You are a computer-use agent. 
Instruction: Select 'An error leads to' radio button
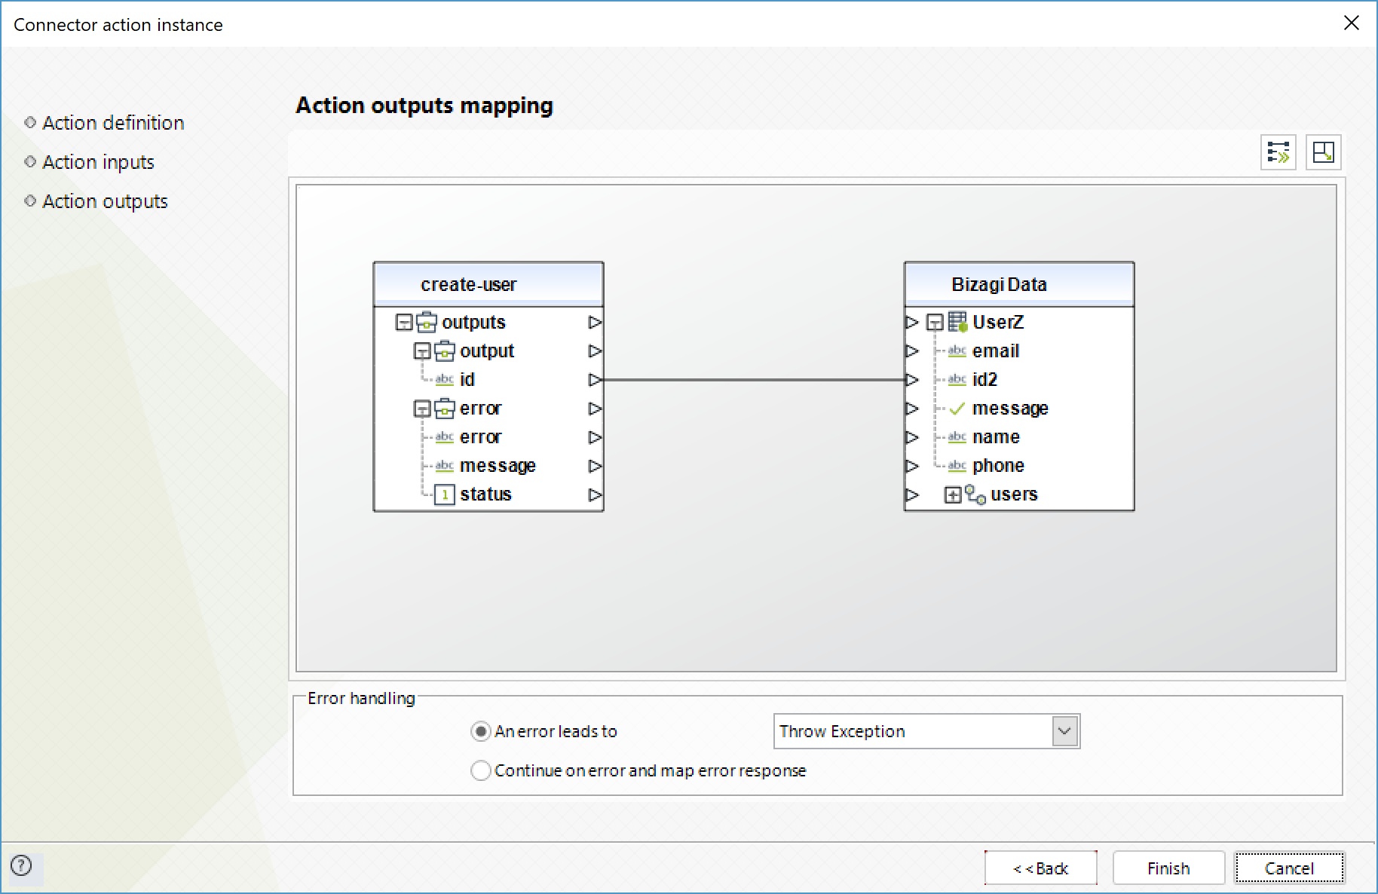point(480,731)
